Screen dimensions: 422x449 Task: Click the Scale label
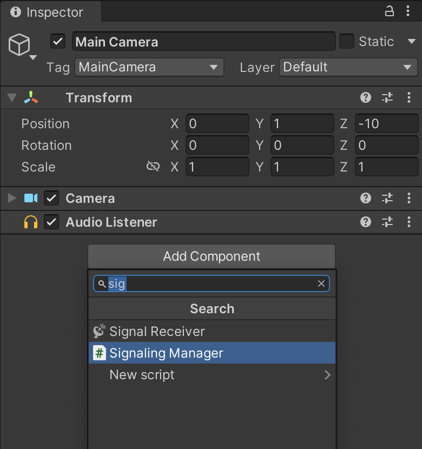pyautogui.click(x=38, y=167)
